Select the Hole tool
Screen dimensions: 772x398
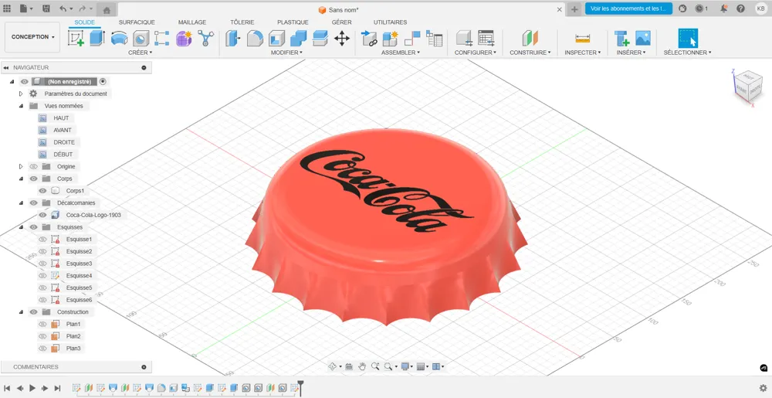tap(141, 38)
